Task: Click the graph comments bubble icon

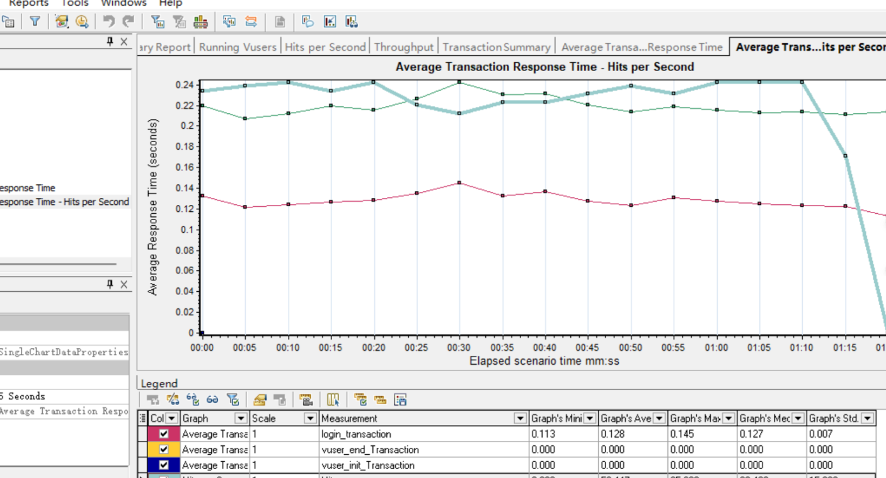Action: pos(308,22)
